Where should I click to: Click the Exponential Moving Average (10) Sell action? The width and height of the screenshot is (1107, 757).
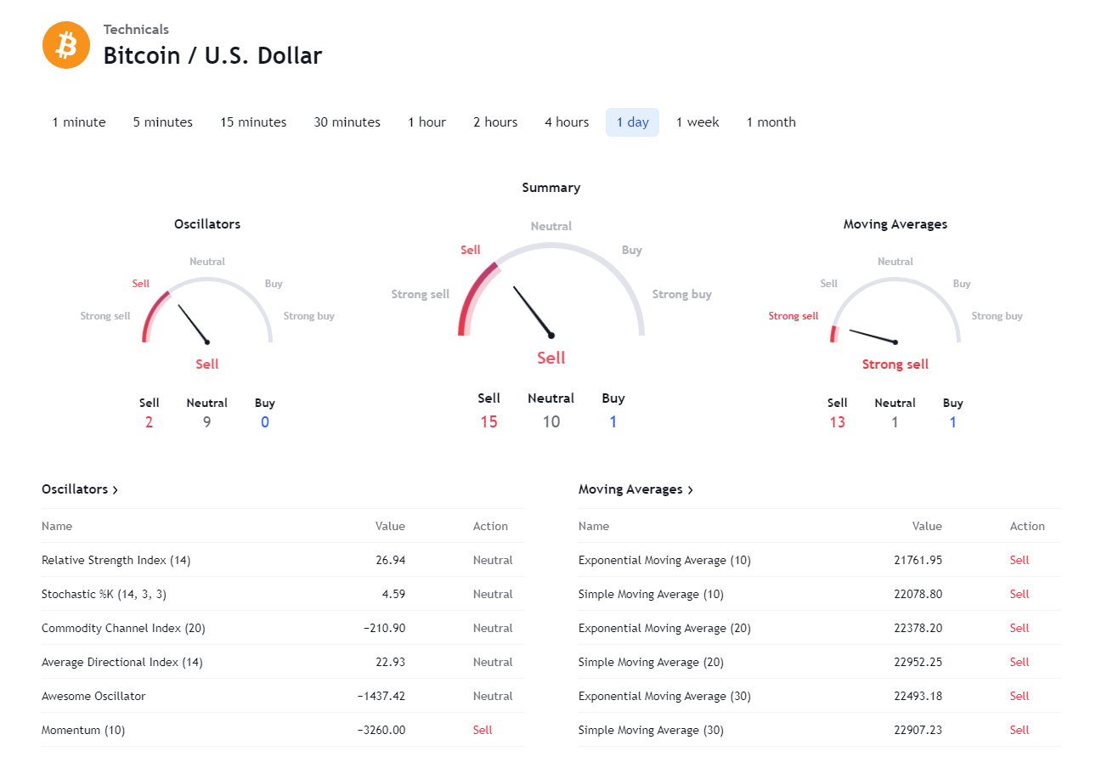coord(1019,560)
